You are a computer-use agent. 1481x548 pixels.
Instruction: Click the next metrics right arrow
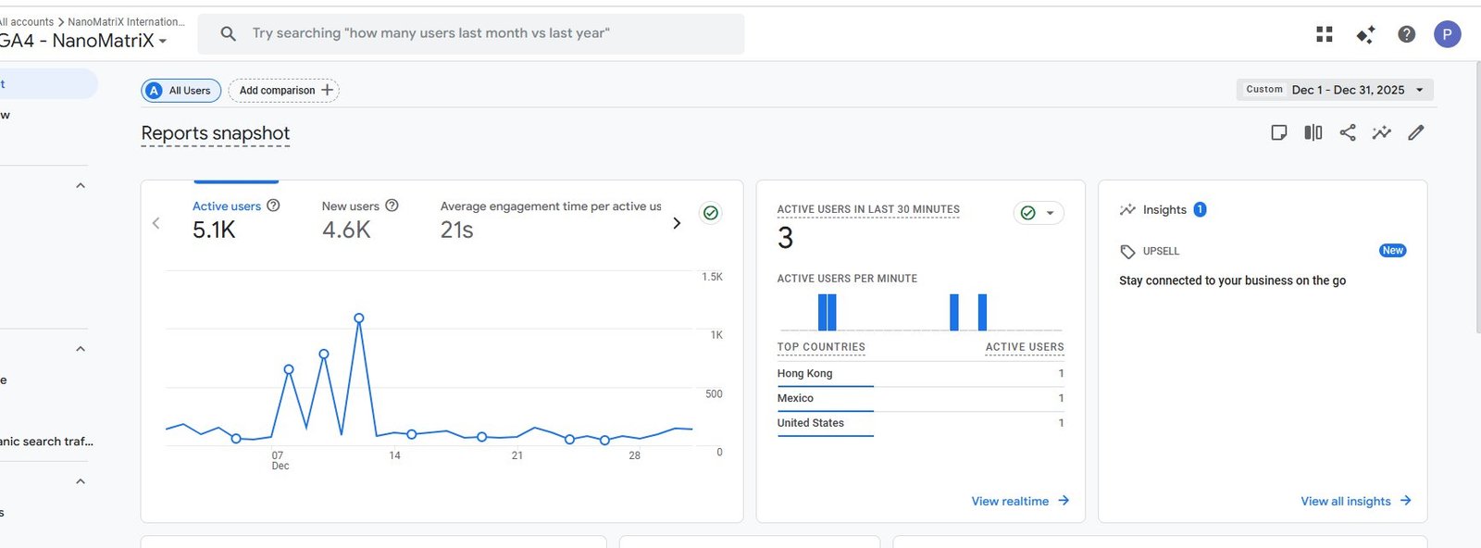tap(677, 223)
